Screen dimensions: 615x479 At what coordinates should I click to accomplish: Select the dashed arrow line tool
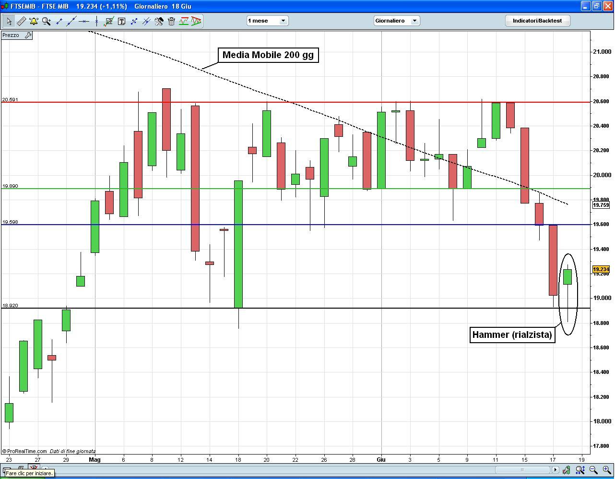pos(134,21)
